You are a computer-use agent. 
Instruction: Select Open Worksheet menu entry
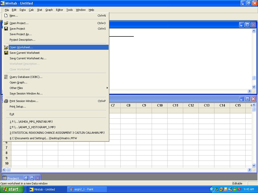(21, 47)
